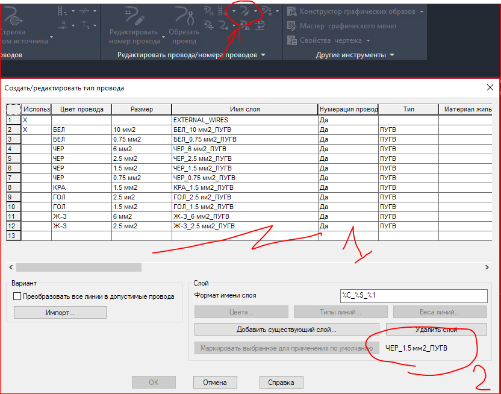Open the Редактировать провода/номера проводов panel dropdown
The height and width of the screenshot is (394, 501).
pyautogui.click(x=263, y=54)
